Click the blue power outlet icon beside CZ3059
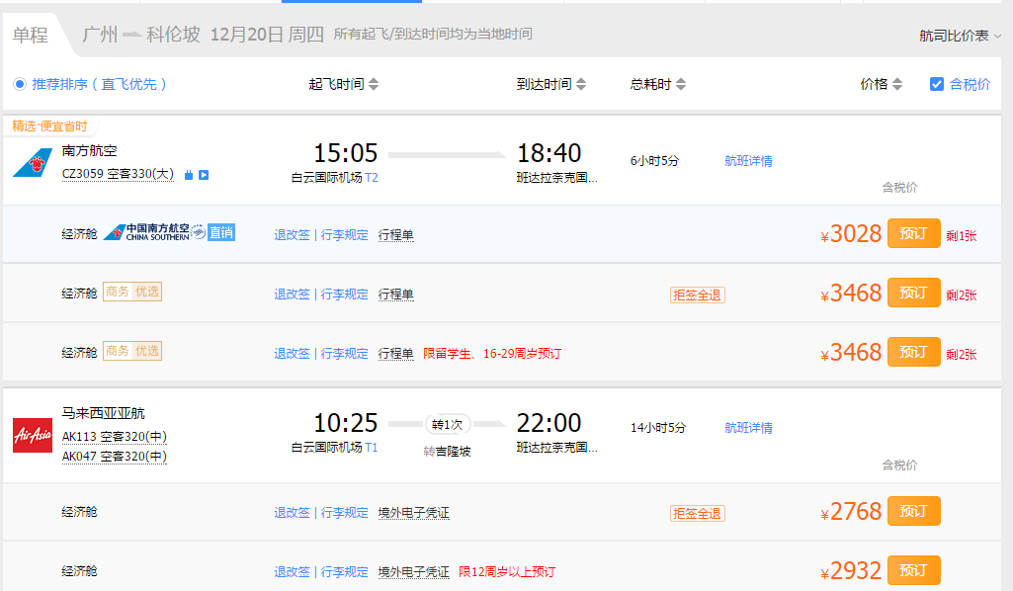Viewport: 1013px width, 591px height. (189, 175)
